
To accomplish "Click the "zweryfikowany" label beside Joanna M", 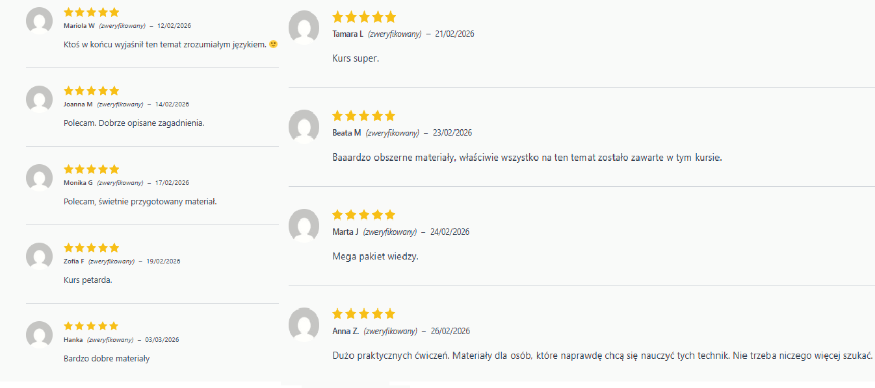I will point(120,104).
